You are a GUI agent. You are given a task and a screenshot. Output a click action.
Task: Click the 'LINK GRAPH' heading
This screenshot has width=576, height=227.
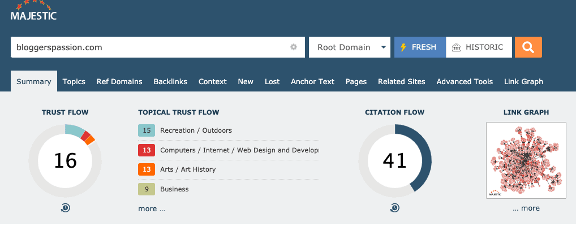[526, 112]
